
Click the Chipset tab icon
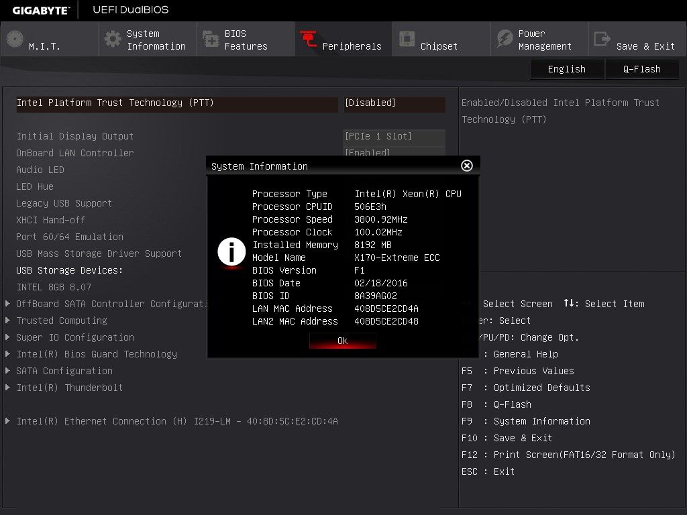[407, 39]
